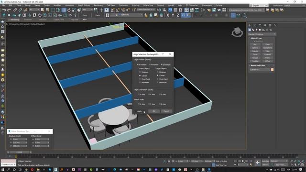Click Cancel in the Align Selection dialog

tap(166, 111)
